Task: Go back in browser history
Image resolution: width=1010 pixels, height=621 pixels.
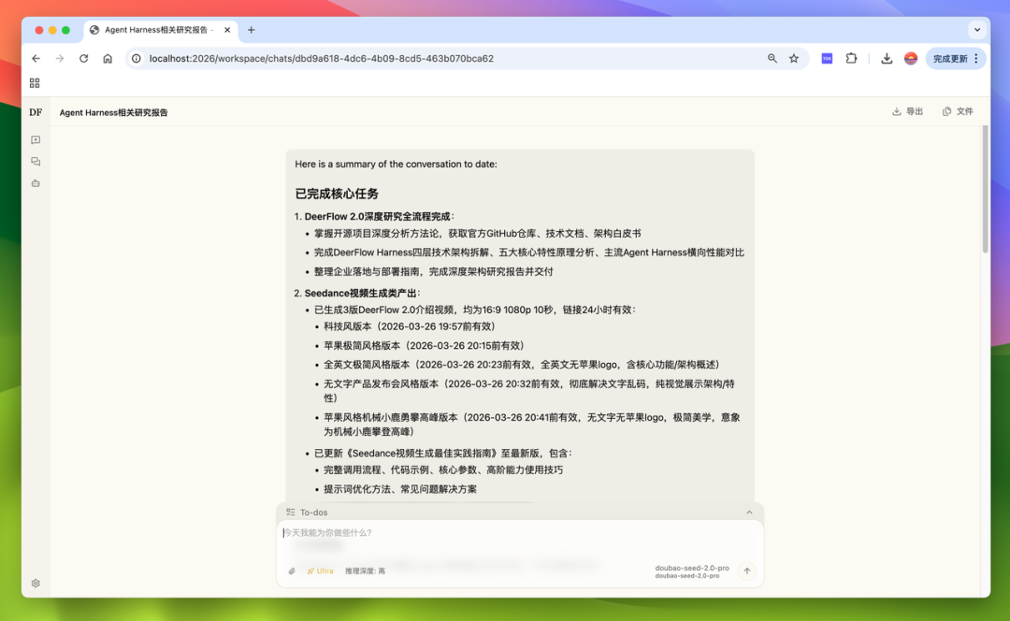Action: coord(36,59)
